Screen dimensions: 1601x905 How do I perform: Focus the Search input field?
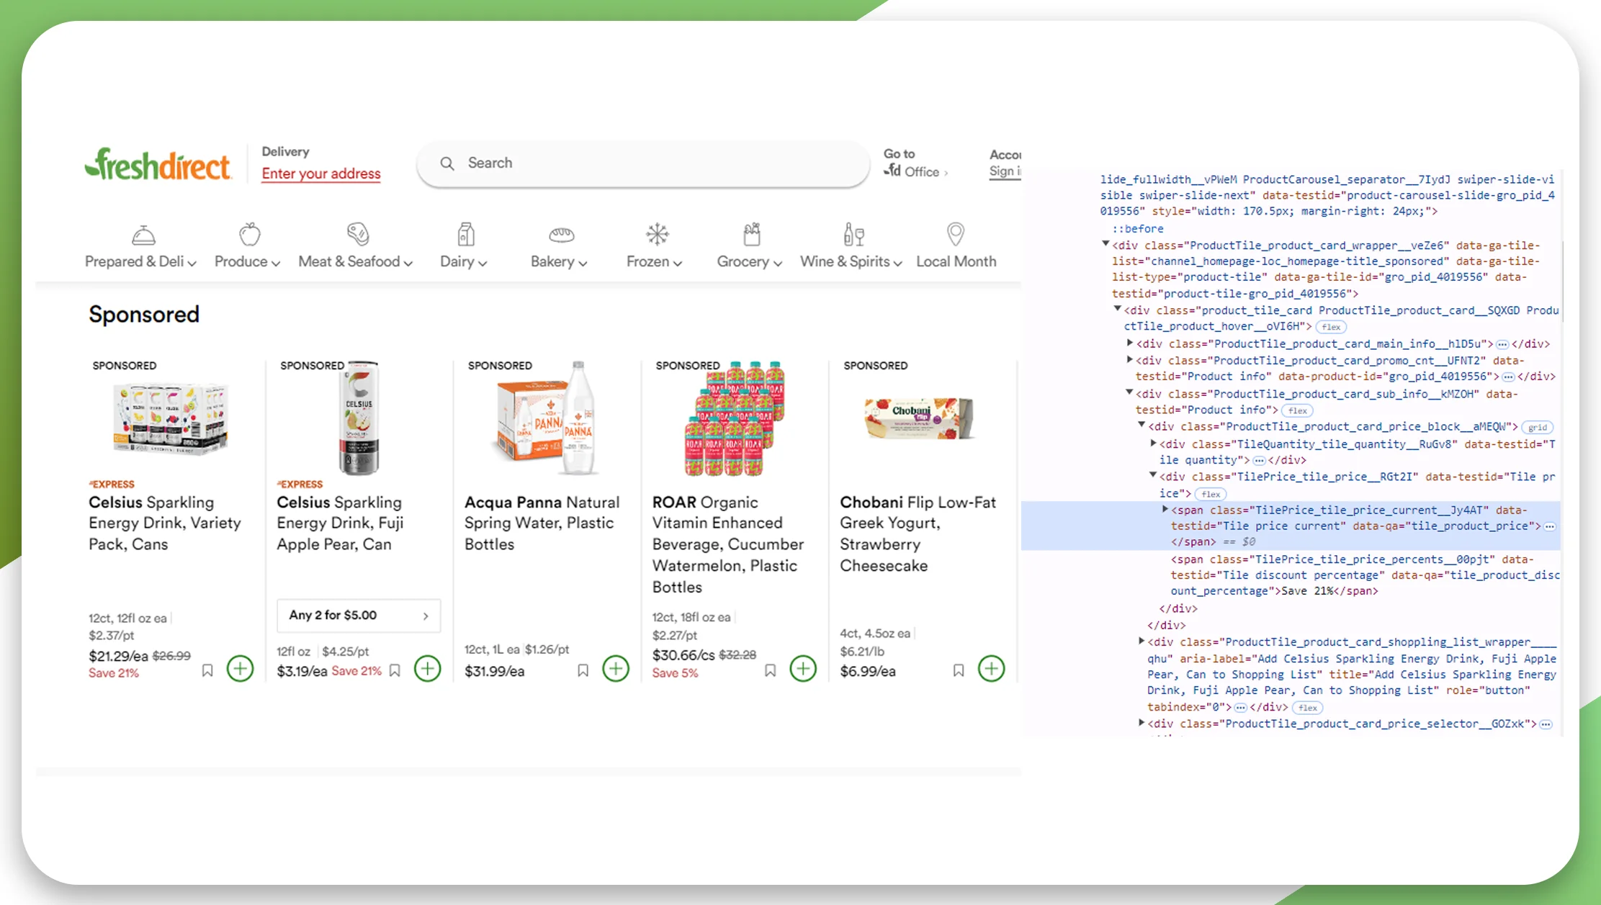click(643, 163)
